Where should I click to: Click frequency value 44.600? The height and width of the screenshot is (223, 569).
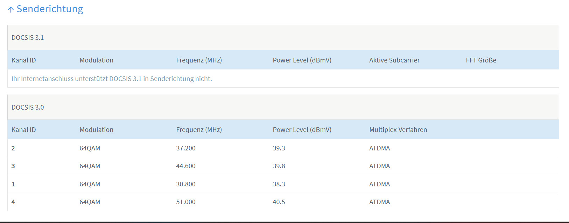tap(185, 166)
